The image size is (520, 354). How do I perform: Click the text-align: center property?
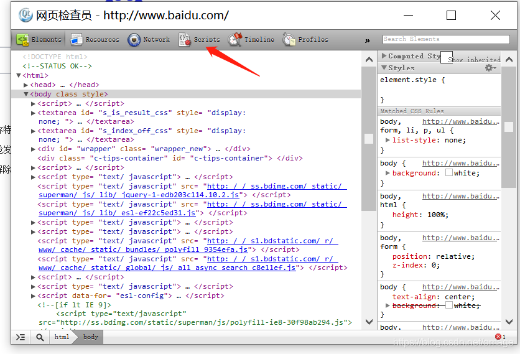(434, 297)
